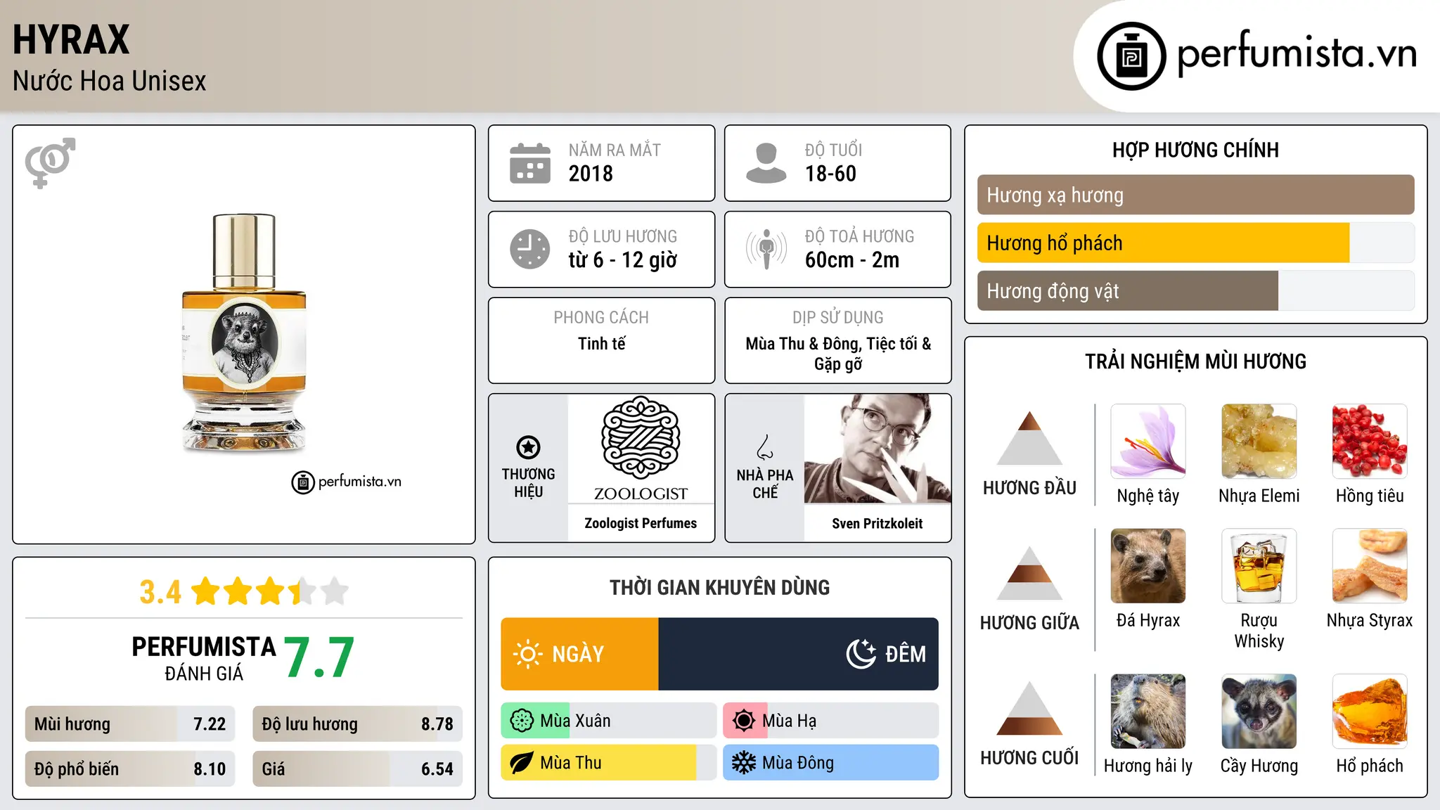
Task: Click the Thời gian khuyên dùng heading
Action: pyautogui.click(x=719, y=588)
